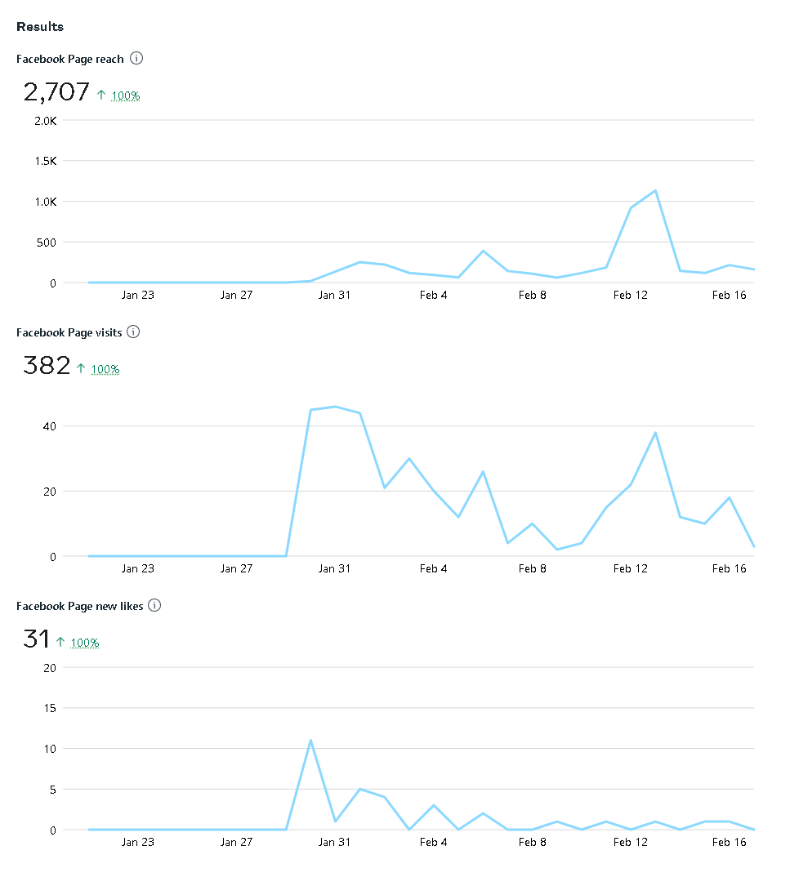This screenshot has width=790, height=886.
Task: Click the green up arrow next to 31
Action: click(x=60, y=642)
